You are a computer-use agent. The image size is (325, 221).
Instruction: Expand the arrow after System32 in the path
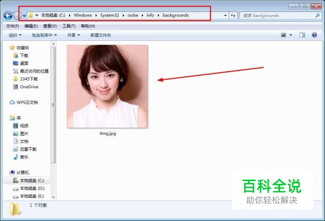[124, 15]
